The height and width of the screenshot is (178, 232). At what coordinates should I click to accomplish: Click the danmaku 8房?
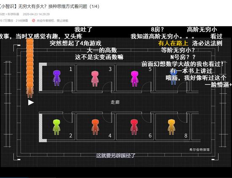[x=157, y=30]
